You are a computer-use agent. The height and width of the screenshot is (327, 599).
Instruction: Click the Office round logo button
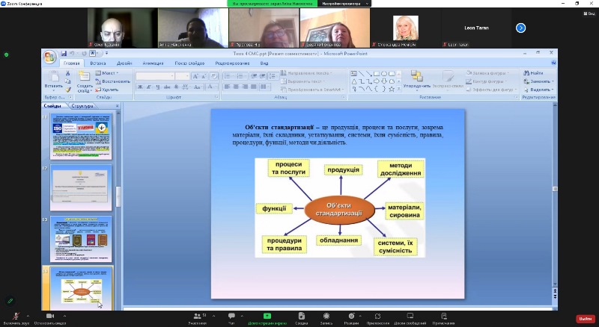pyautogui.click(x=49, y=57)
